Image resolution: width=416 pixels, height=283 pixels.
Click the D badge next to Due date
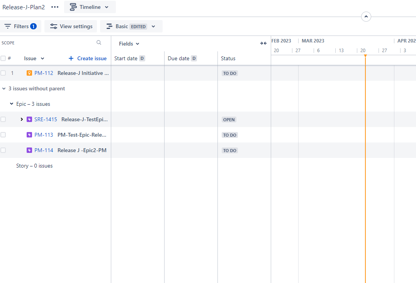(x=194, y=58)
